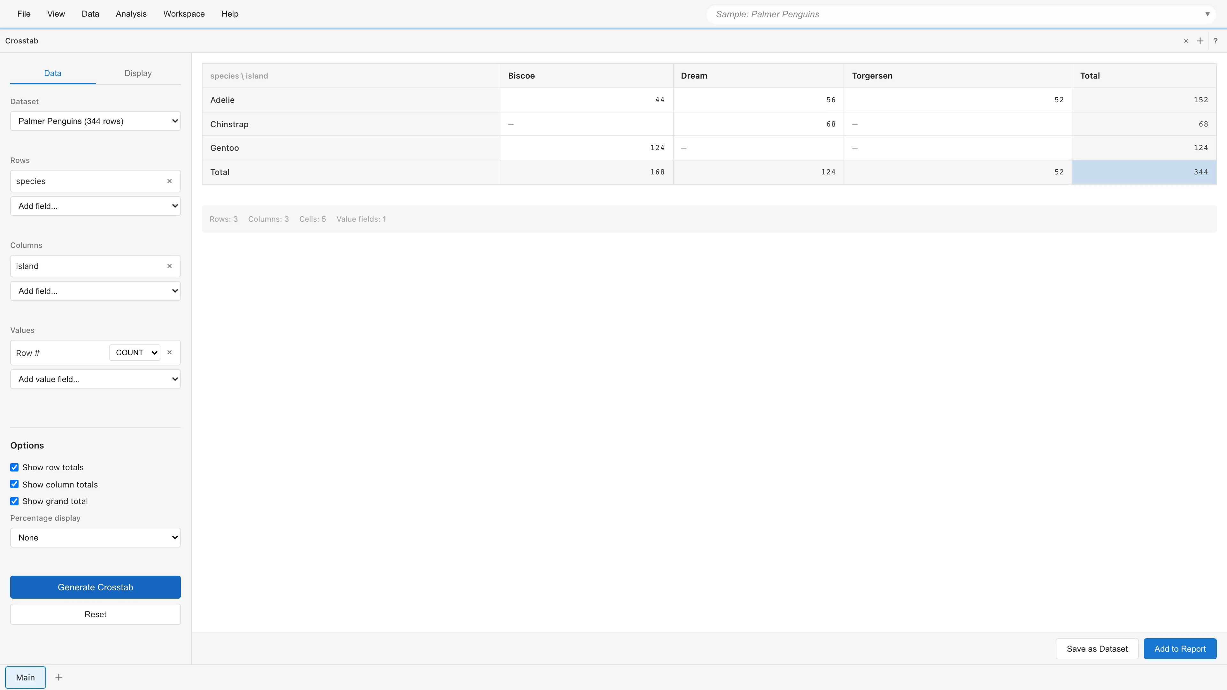Viewport: 1227px width, 690px height.
Task: Switch to the Display tab
Action: coord(138,73)
